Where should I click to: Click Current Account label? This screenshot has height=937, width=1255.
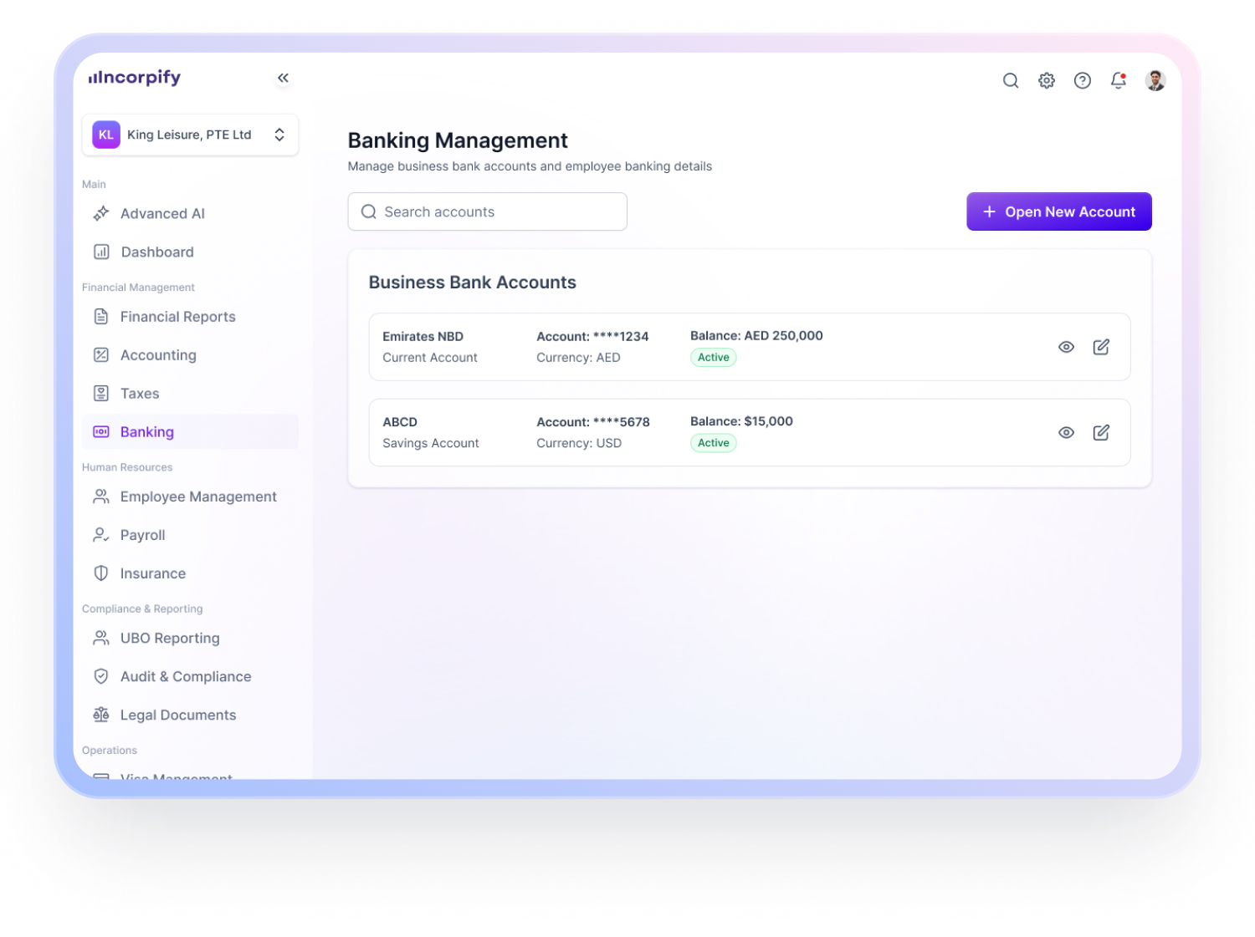(x=430, y=357)
